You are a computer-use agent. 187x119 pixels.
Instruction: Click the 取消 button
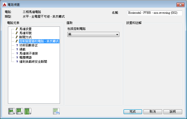coord(153,112)
